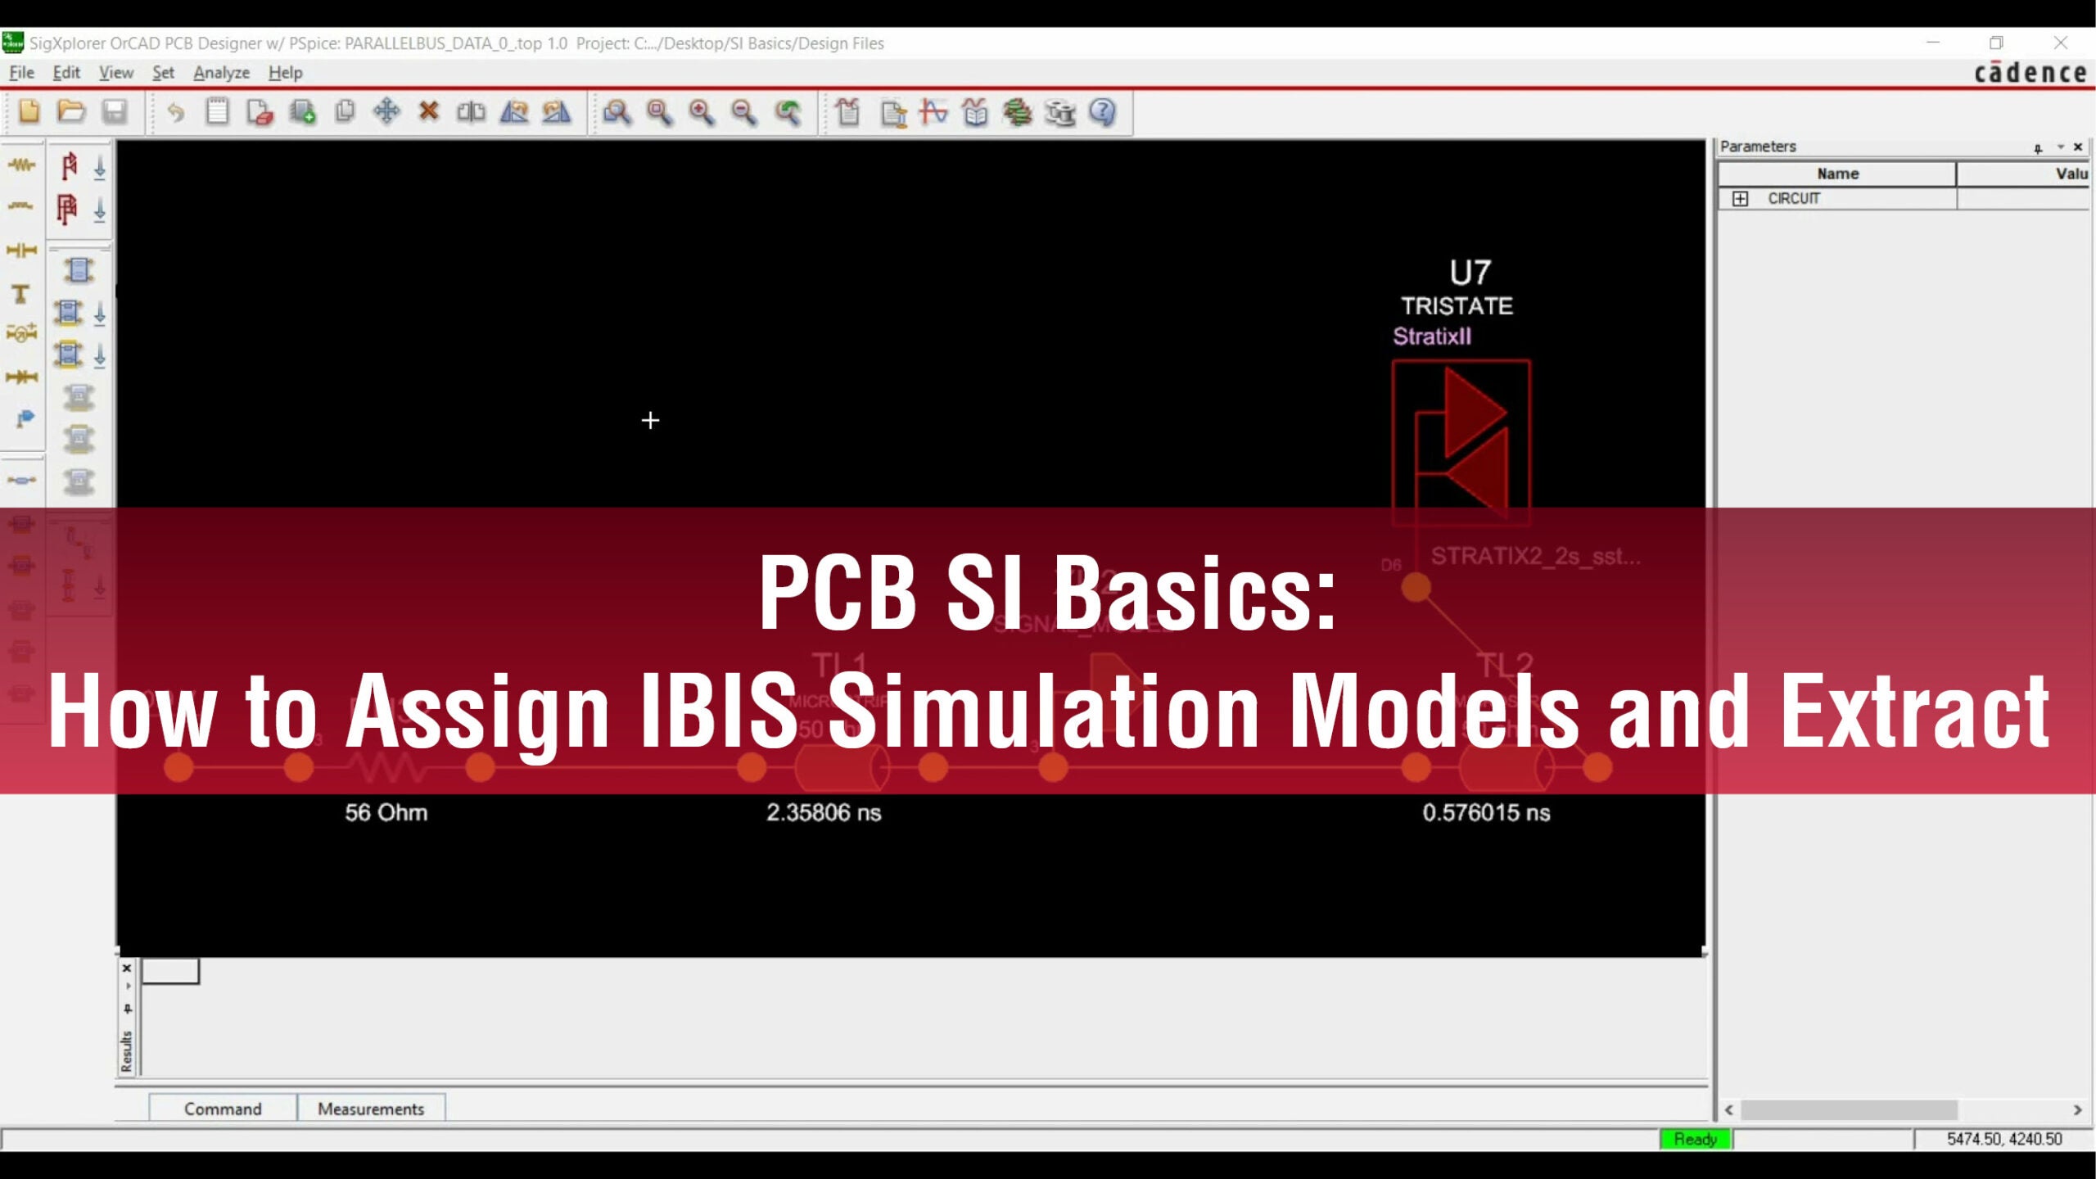This screenshot has width=2096, height=1179.
Task: Click the red-axes waveform simulate icon
Action: coord(933,112)
